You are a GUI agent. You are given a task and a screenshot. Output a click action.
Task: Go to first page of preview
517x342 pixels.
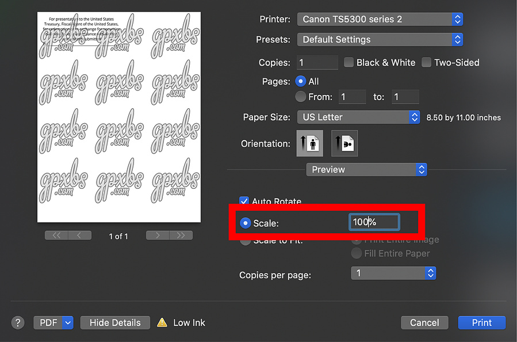click(56, 235)
